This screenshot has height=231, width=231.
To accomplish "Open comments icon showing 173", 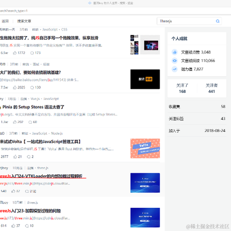I will (x=32, y=53).
